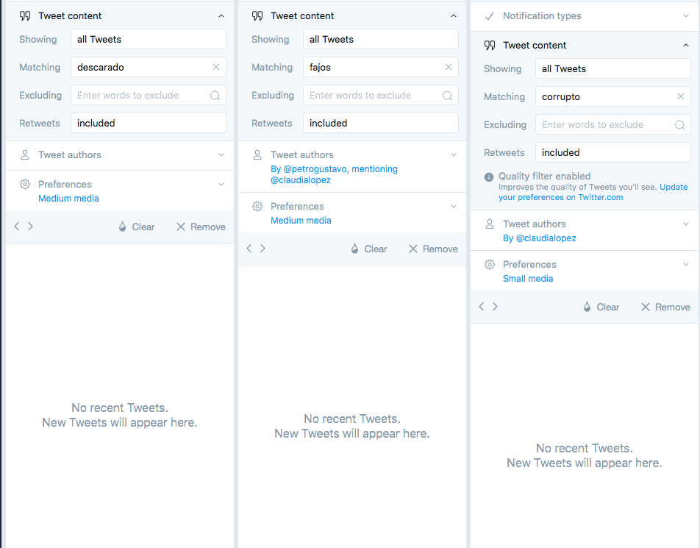This screenshot has height=548, width=700.
Task: Click gear icon for Preferences in corrupto column
Action: [490, 264]
